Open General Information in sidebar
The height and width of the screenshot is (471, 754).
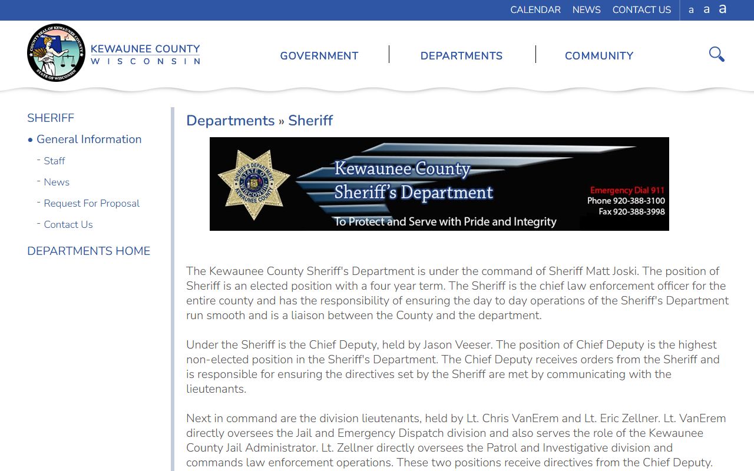[x=89, y=140]
